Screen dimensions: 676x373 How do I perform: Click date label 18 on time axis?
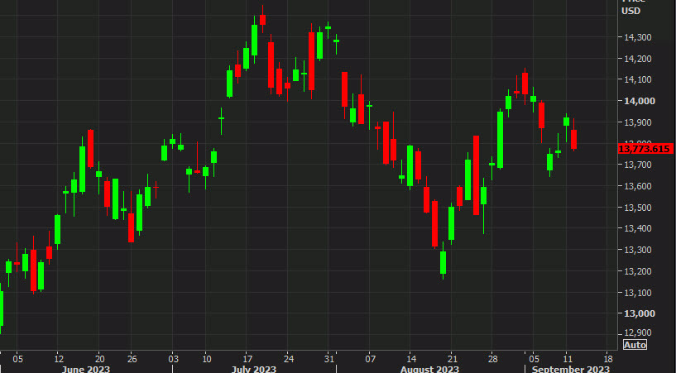point(608,359)
